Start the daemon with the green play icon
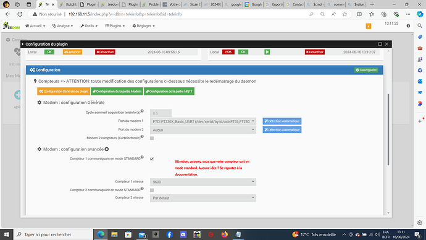This screenshot has height=240, width=426. (x=267, y=52)
